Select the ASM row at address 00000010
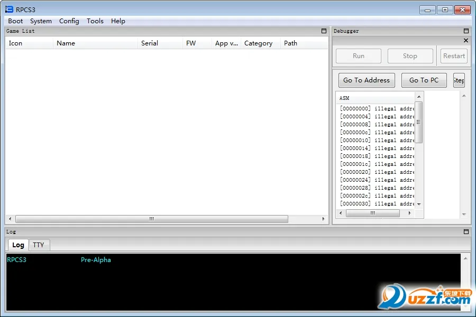The height and width of the screenshot is (317, 476). [x=377, y=141]
